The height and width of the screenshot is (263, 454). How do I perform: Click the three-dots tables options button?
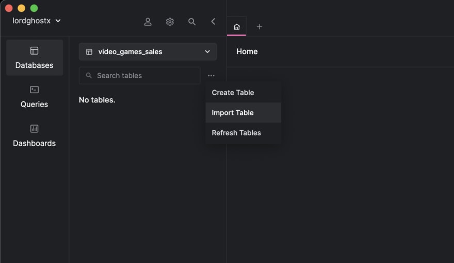(x=211, y=76)
